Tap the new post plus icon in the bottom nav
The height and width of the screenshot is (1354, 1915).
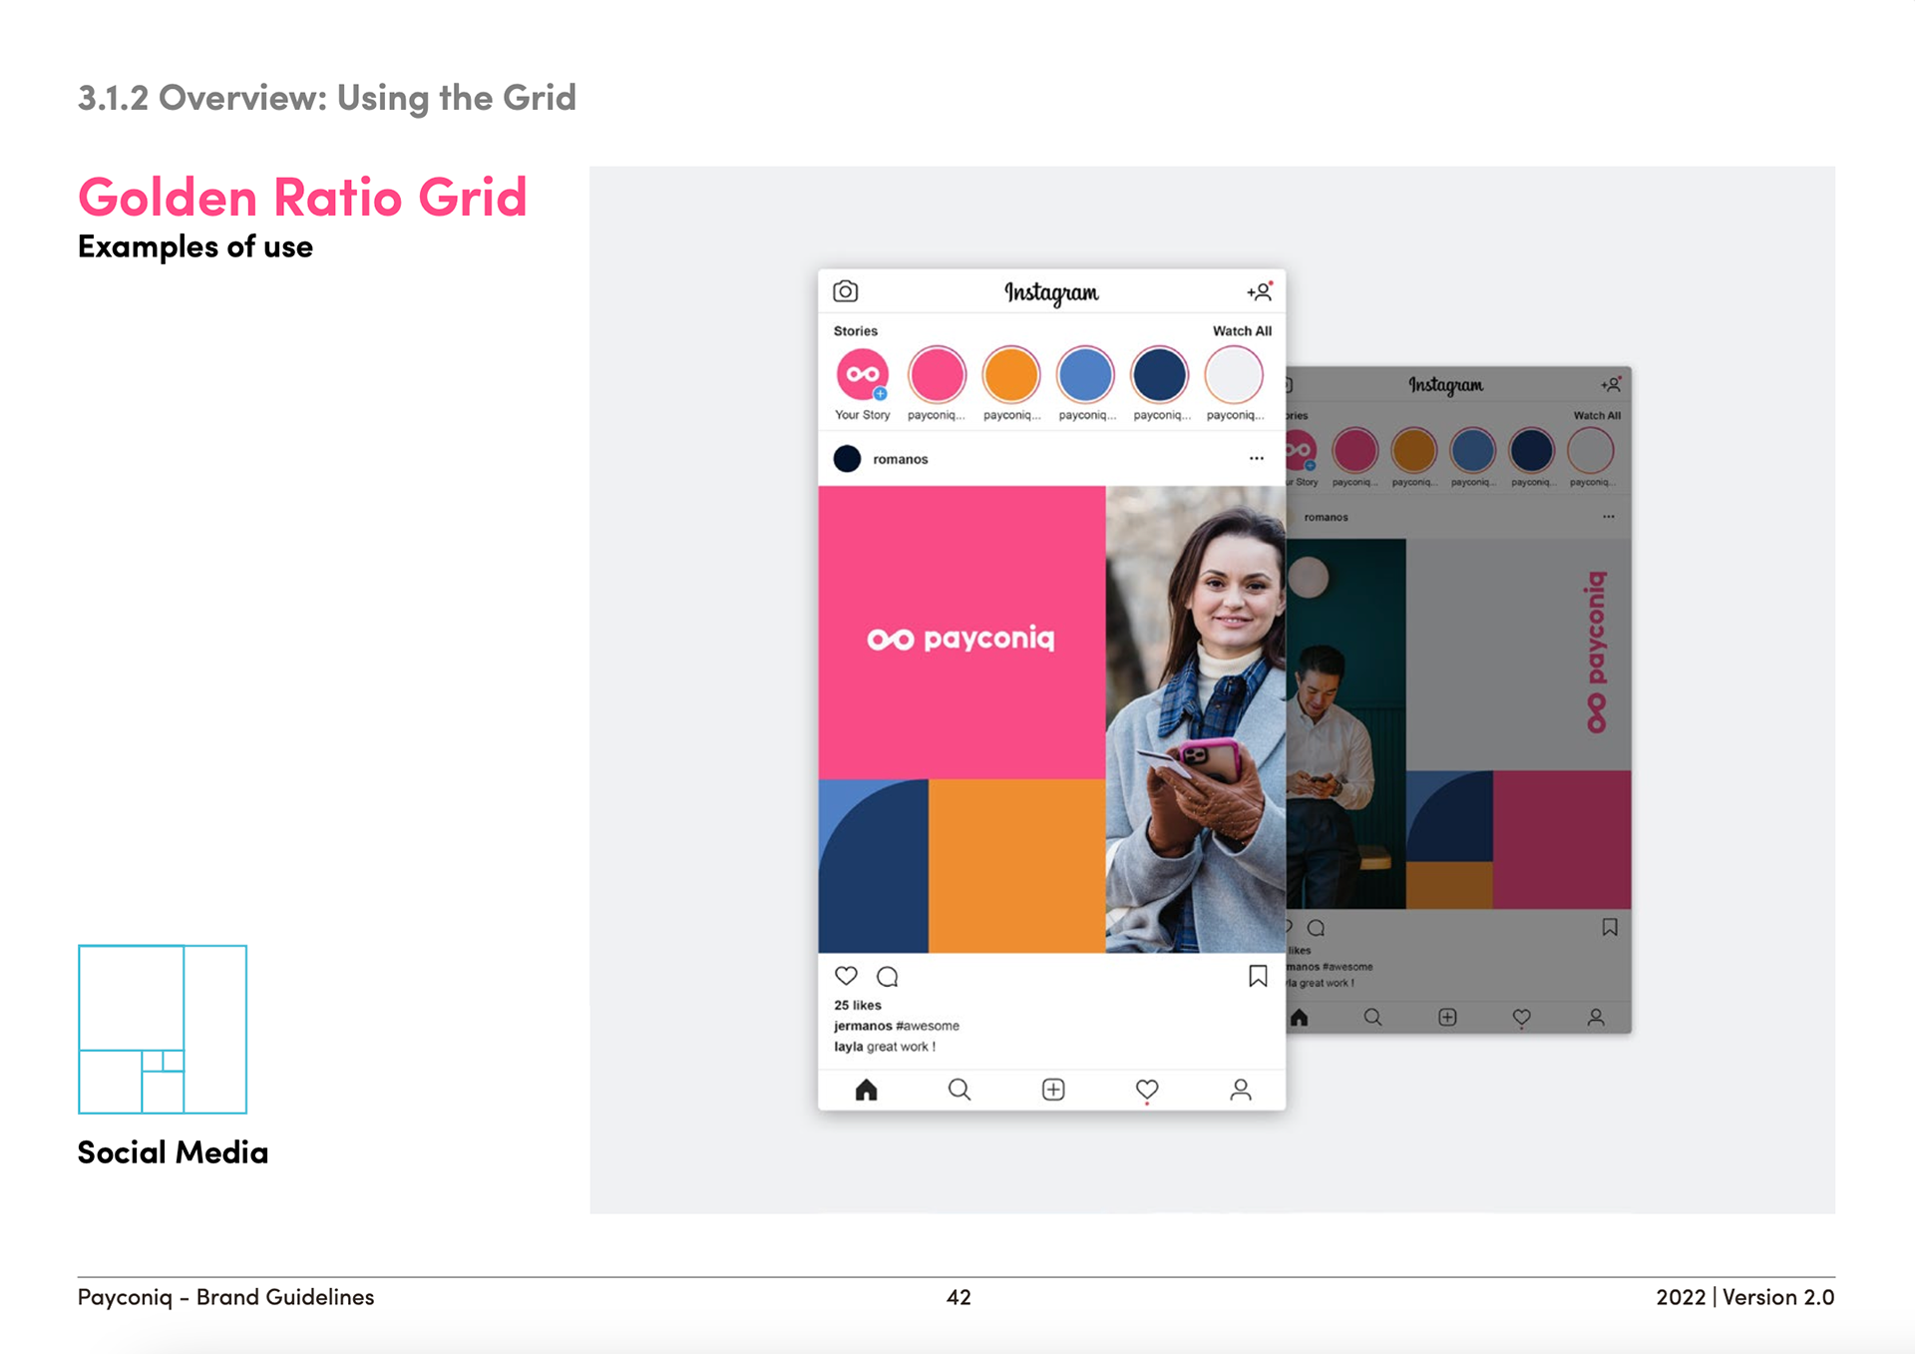(x=1053, y=1090)
